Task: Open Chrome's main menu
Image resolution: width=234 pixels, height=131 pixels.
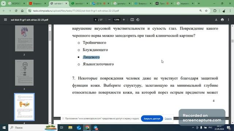Action: point(230,11)
